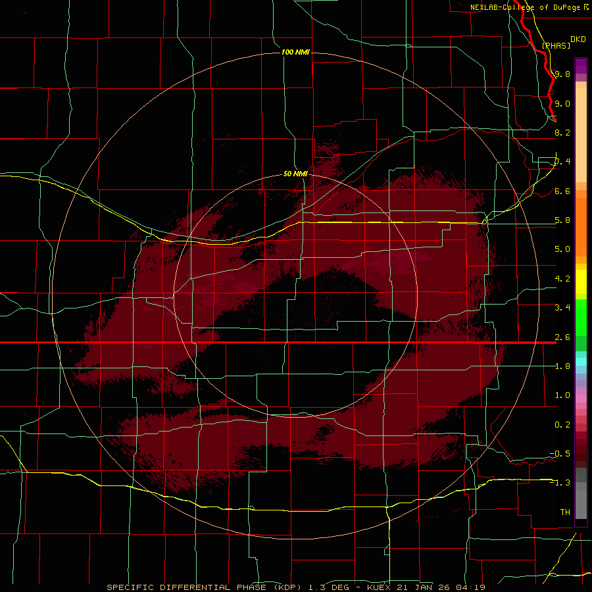
Task: Click the NEXLAB-College of DuPage label
Action: tap(525, 7)
